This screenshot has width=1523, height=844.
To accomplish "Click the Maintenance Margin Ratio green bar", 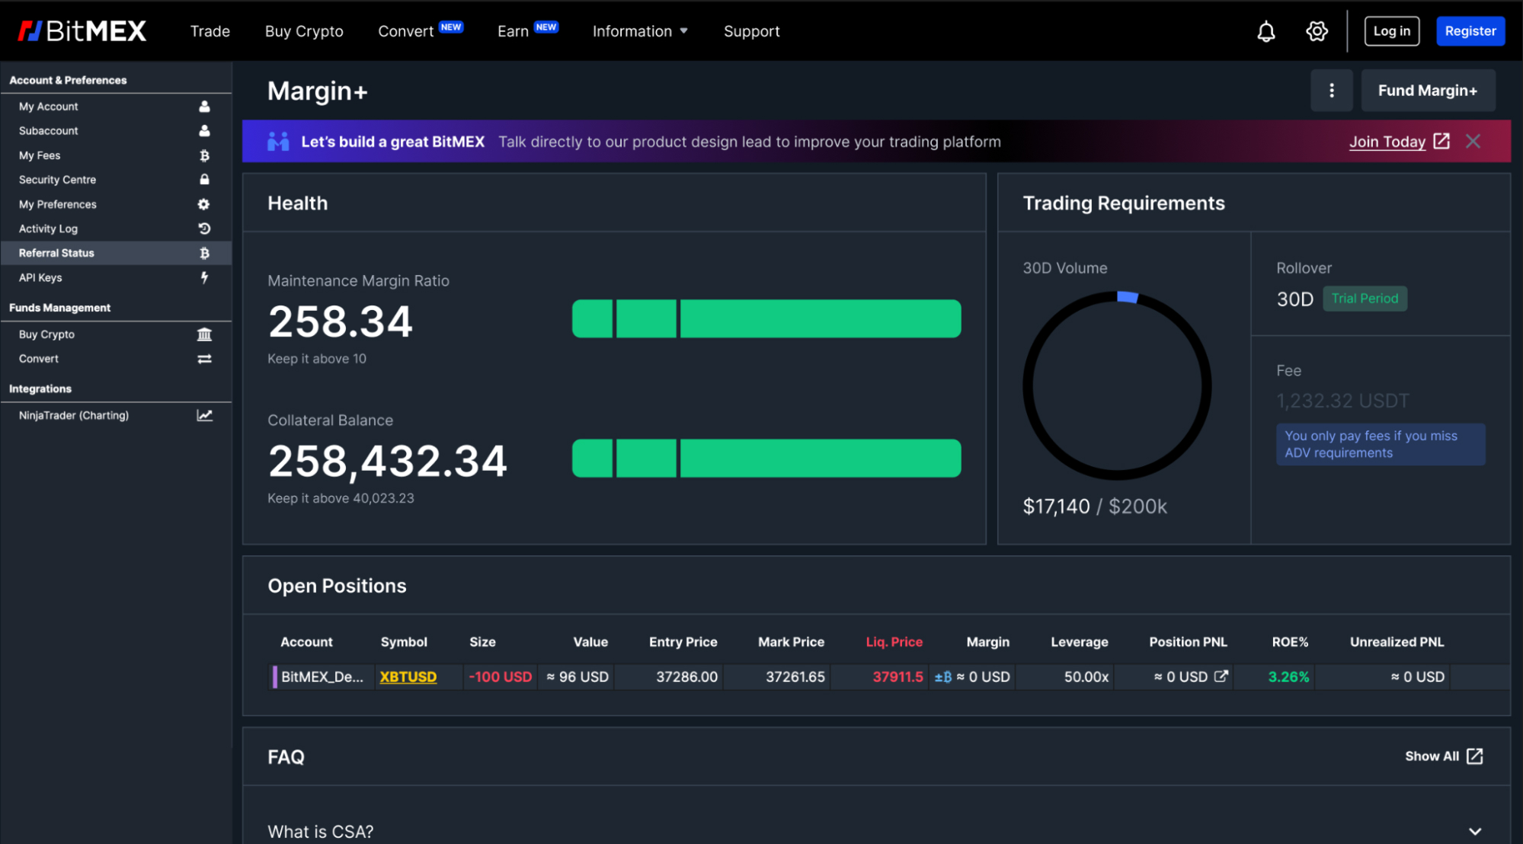I will [x=766, y=318].
